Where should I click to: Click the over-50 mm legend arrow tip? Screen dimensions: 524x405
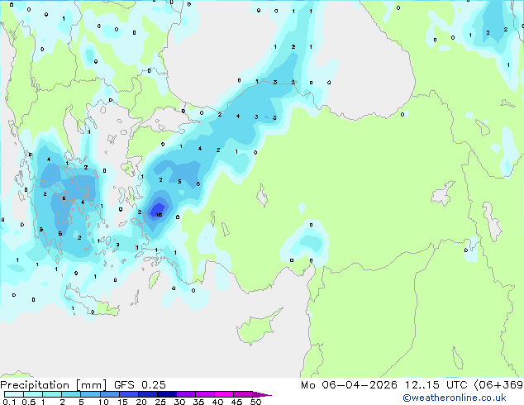coord(262,394)
